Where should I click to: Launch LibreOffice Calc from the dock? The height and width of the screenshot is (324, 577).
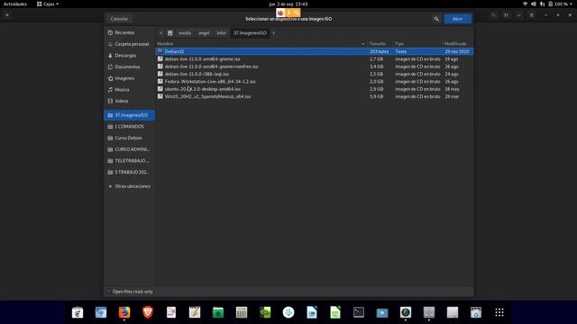[x=335, y=312]
